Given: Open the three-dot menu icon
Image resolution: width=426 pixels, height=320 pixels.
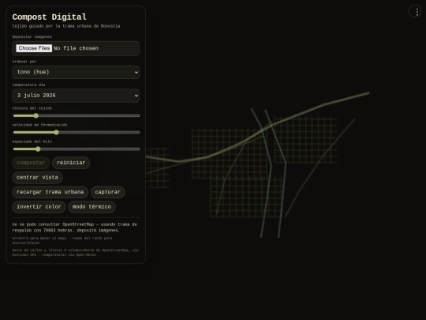Looking at the screenshot, I should (415, 11).
